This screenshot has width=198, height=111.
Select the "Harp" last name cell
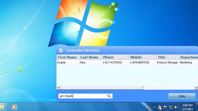pyautogui.click(x=83, y=62)
